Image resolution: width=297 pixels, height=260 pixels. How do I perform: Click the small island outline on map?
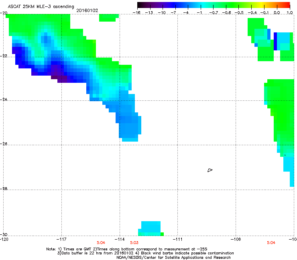(210, 170)
